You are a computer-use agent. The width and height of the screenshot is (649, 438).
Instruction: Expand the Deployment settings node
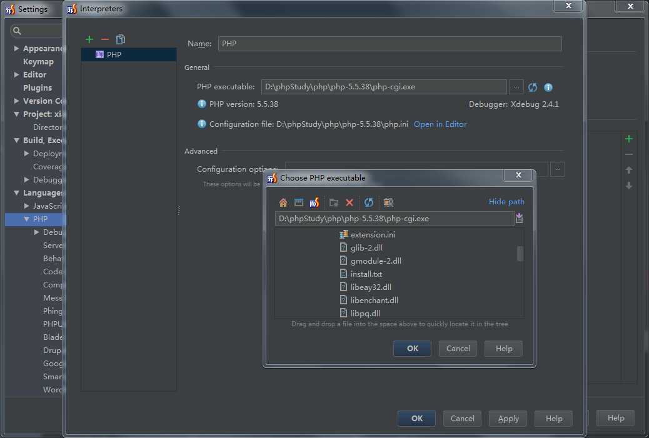[26, 154]
